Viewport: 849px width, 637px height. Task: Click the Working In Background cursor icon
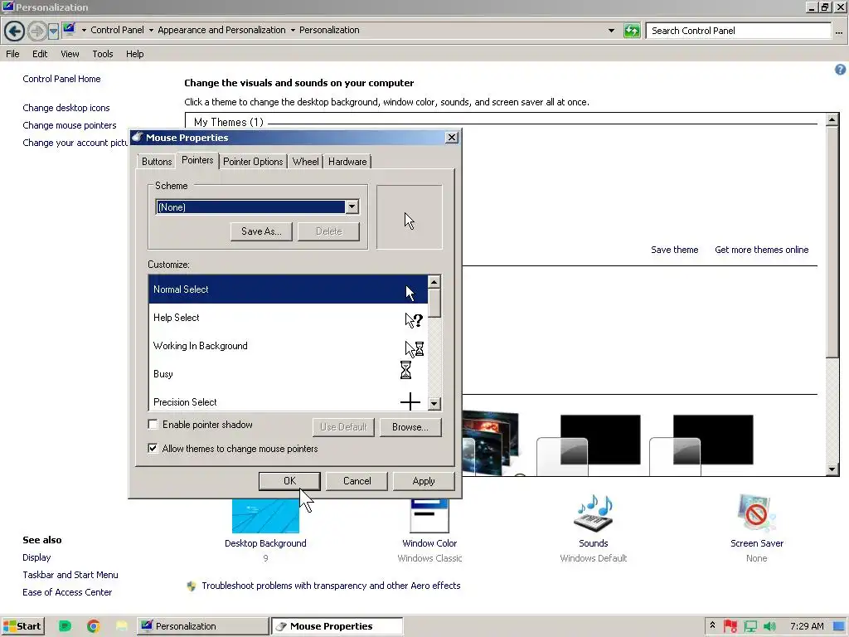tap(415, 348)
